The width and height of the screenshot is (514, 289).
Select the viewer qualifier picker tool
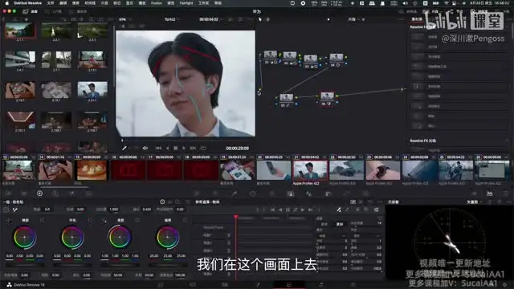tap(124, 148)
